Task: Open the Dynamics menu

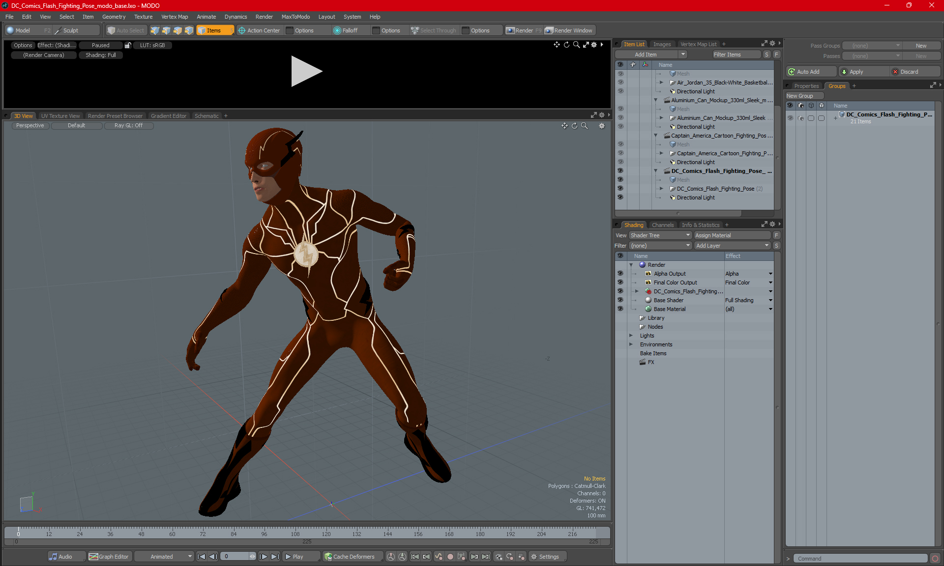Action: tap(236, 17)
